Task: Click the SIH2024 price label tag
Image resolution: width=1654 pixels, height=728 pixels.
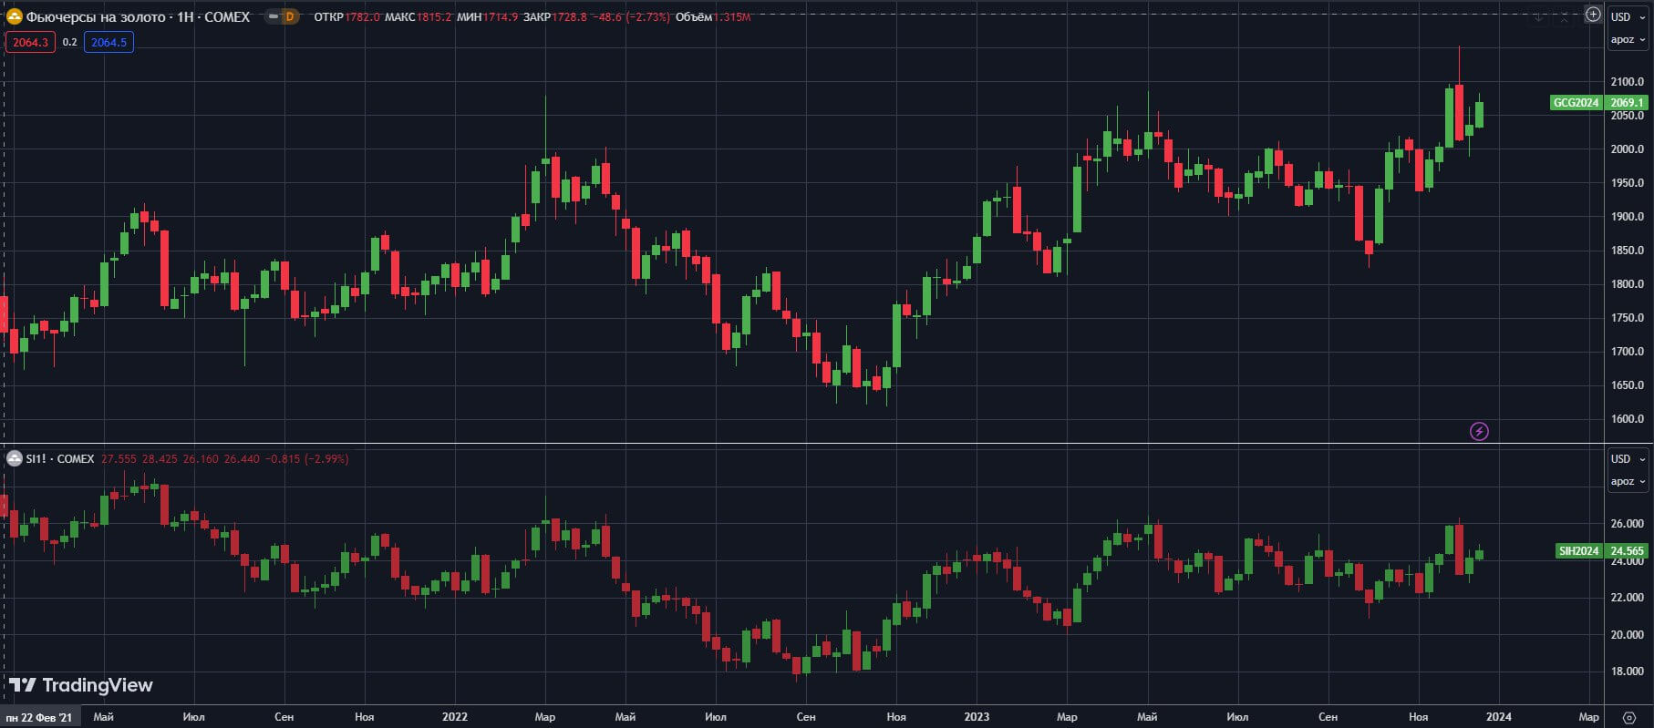Action: pos(1578,550)
